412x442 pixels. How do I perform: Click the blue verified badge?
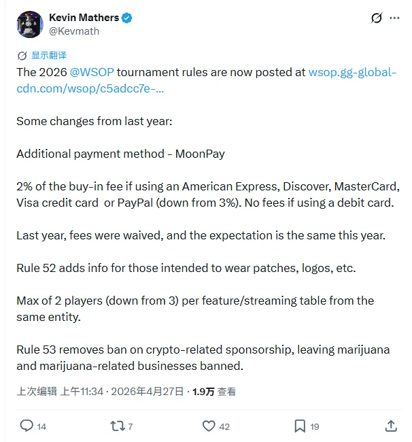[x=126, y=17]
